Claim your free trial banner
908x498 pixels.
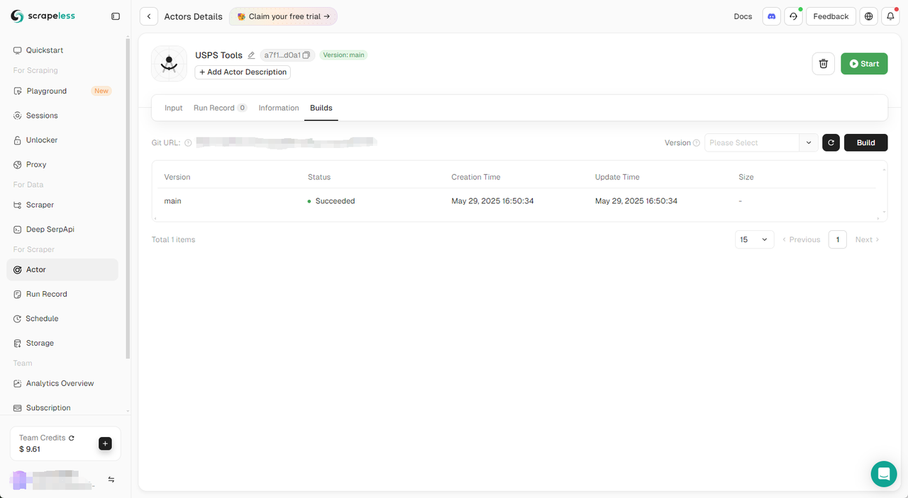point(283,16)
